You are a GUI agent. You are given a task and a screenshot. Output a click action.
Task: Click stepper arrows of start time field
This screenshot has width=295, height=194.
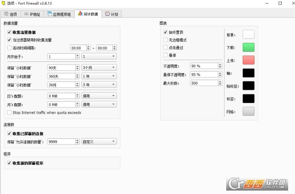click(x=88, y=48)
